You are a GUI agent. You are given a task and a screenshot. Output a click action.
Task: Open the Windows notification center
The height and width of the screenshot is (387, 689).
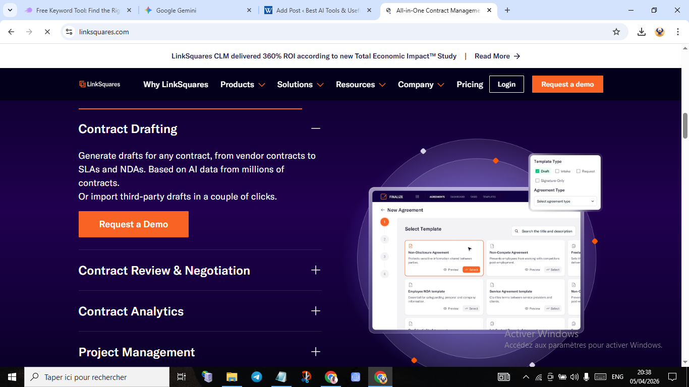(672, 377)
